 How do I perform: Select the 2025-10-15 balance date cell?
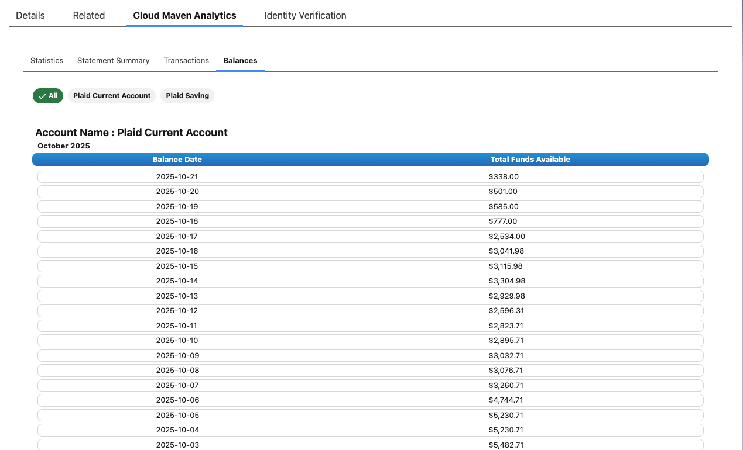click(x=177, y=266)
